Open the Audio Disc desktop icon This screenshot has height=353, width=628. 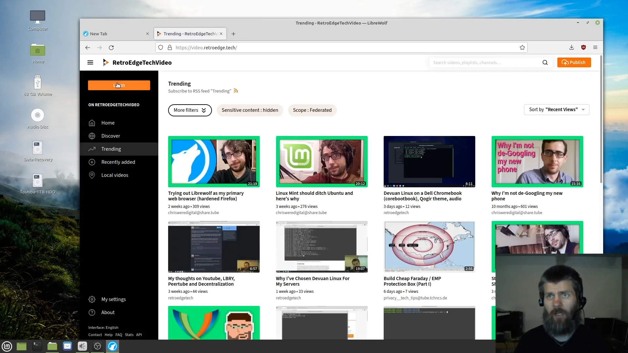click(38, 119)
